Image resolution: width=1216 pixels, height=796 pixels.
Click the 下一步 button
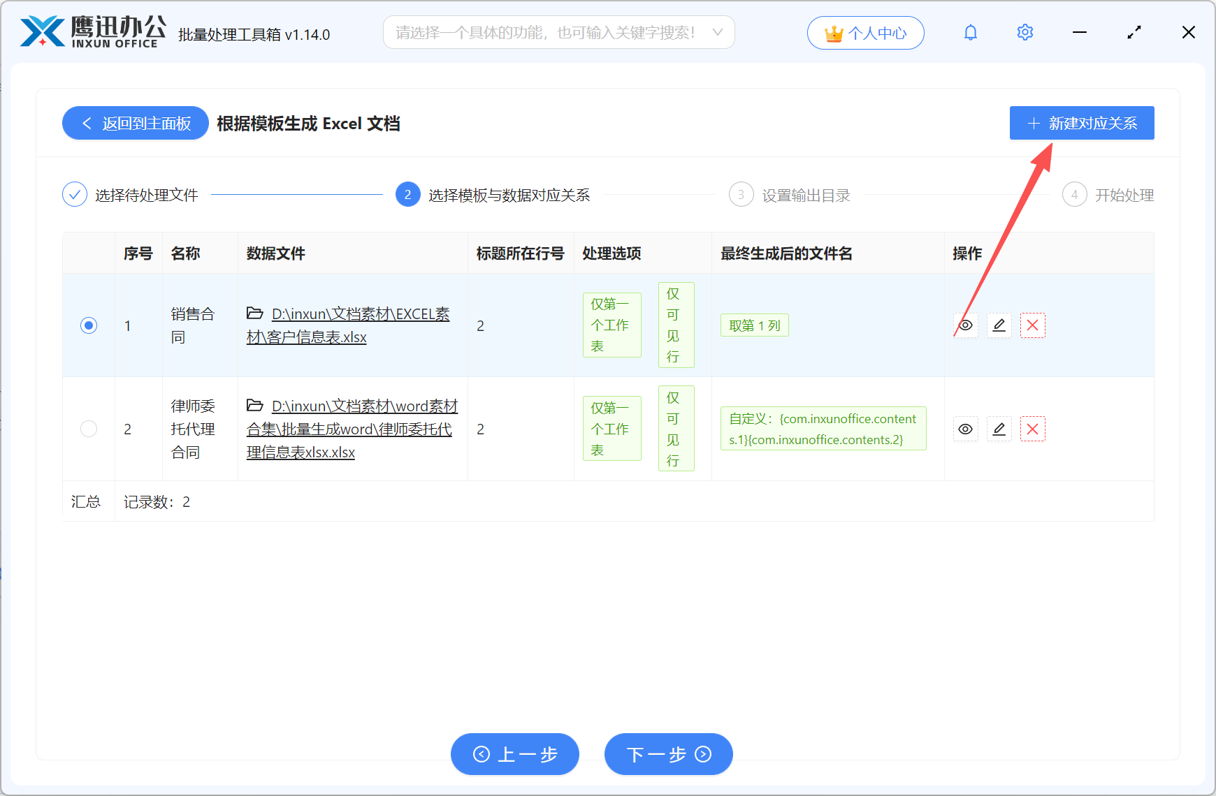tap(667, 754)
